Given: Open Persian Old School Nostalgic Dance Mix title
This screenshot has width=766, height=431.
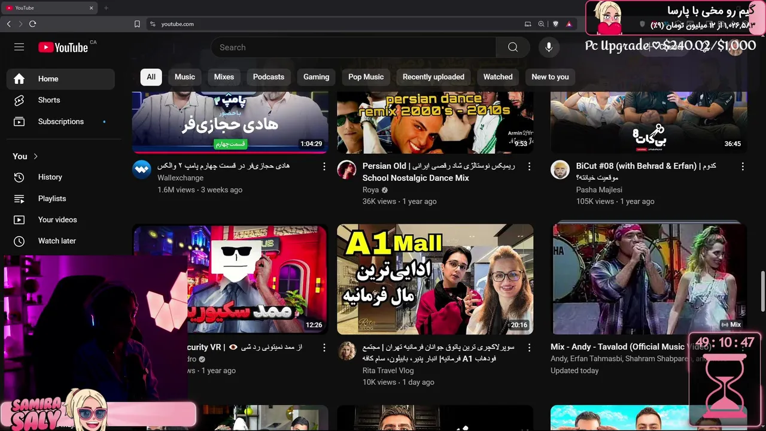Looking at the screenshot, I should (439, 172).
